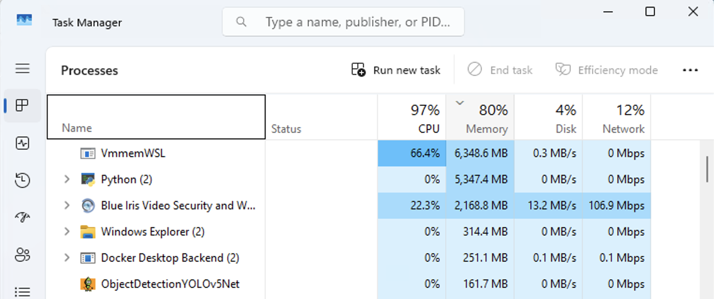Click the Blue Iris process icon
Screen dimensions: 714x299
[x=87, y=206]
